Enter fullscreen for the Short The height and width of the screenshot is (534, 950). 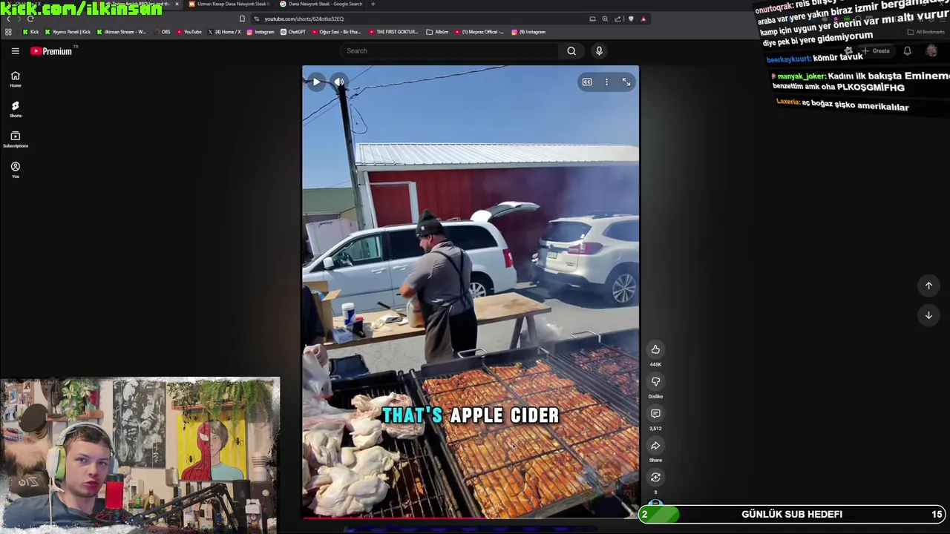point(626,82)
